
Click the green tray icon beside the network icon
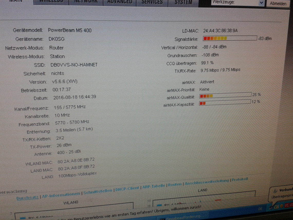tap(276, 207)
